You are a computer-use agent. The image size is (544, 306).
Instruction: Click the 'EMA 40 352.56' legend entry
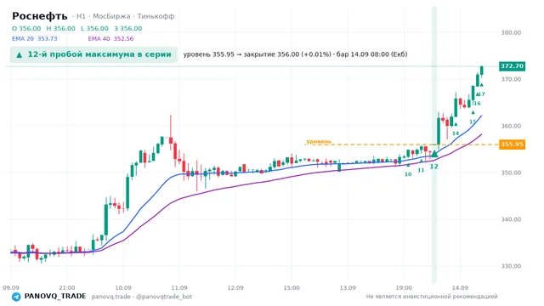(x=110, y=39)
